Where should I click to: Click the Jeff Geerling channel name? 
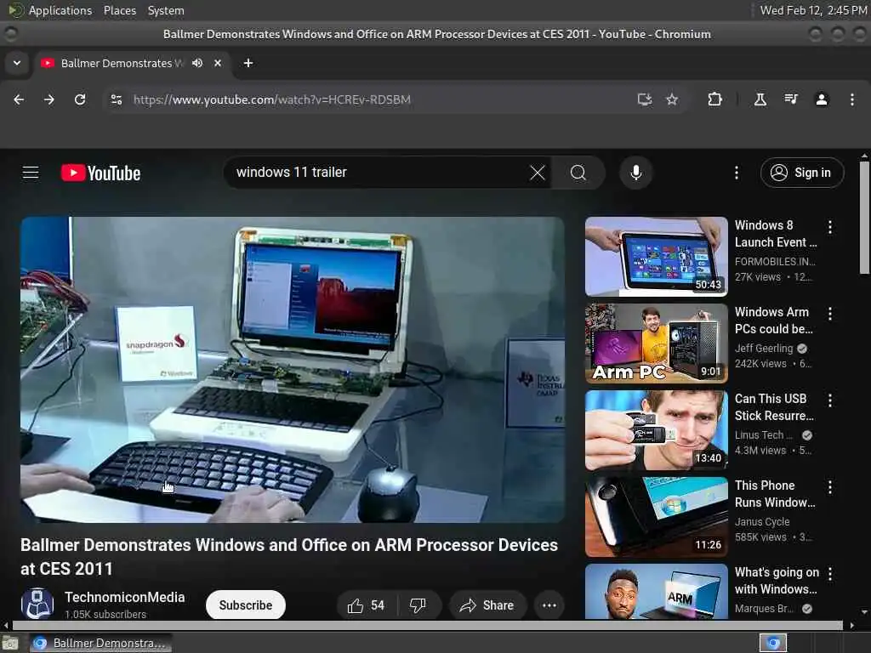pyautogui.click(x=764, y=348)
